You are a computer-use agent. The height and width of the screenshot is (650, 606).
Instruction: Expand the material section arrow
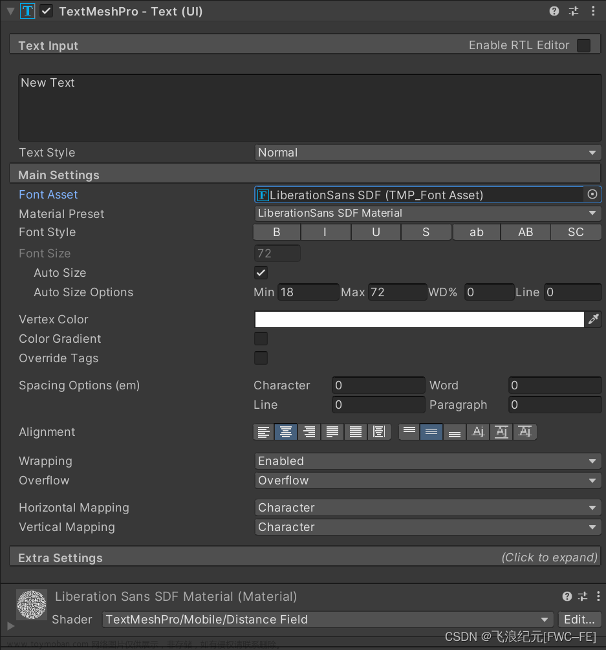11,625
